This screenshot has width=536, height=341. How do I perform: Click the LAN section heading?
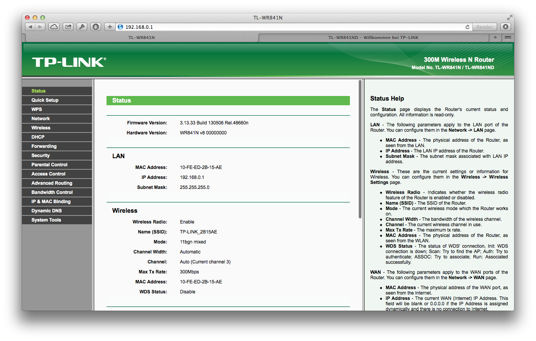click(x=118, y=156)
